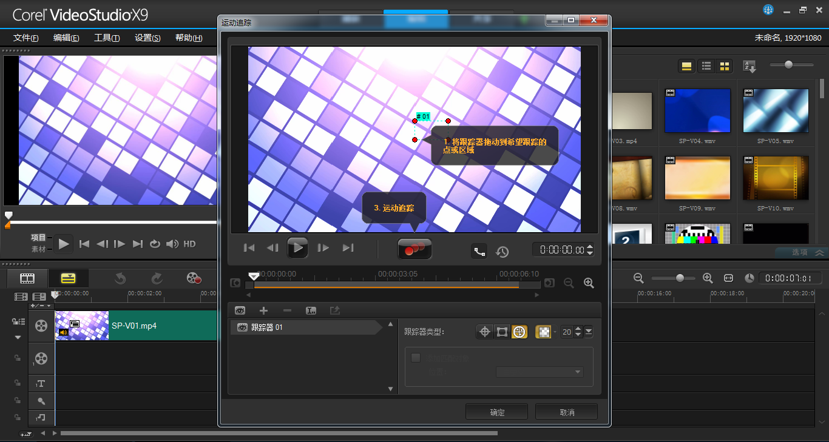Toggle the multi-point tracker type button
Image resolution: width=829 pixels, height=442 pixels.
click(519, 332)
